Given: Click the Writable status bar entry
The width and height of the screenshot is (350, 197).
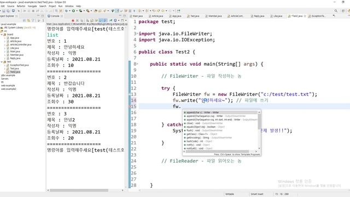Looking at the screenshot, I should (230, 194).
